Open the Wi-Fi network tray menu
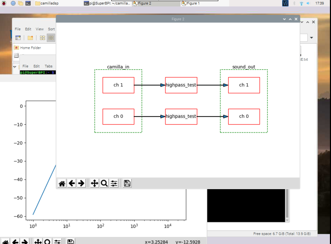 [301, 3]
